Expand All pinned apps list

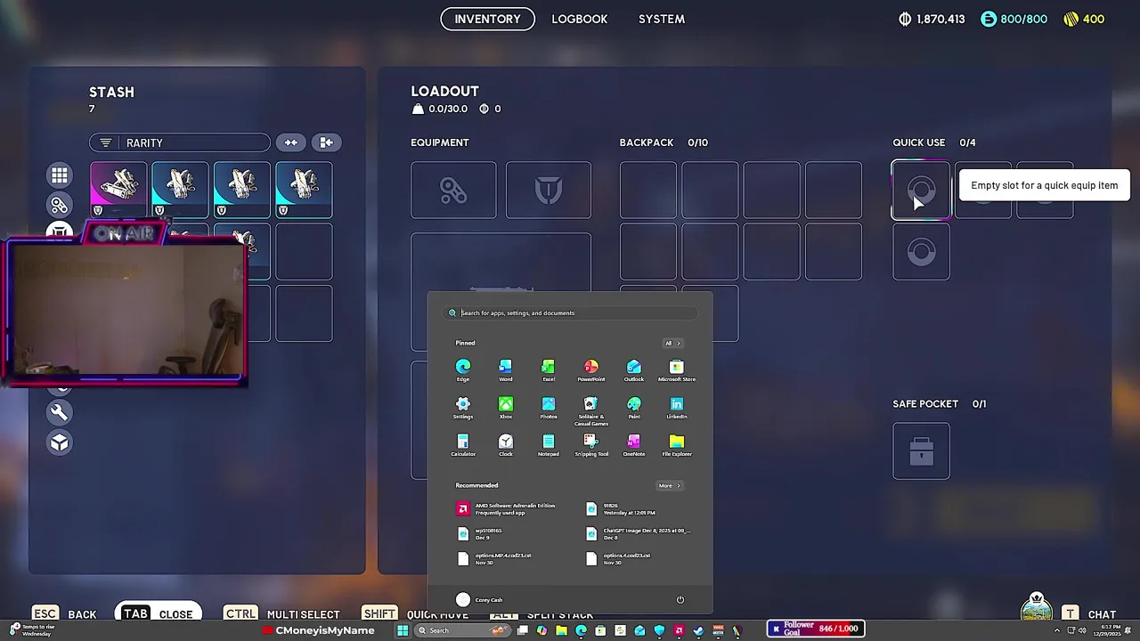[672, 343]
